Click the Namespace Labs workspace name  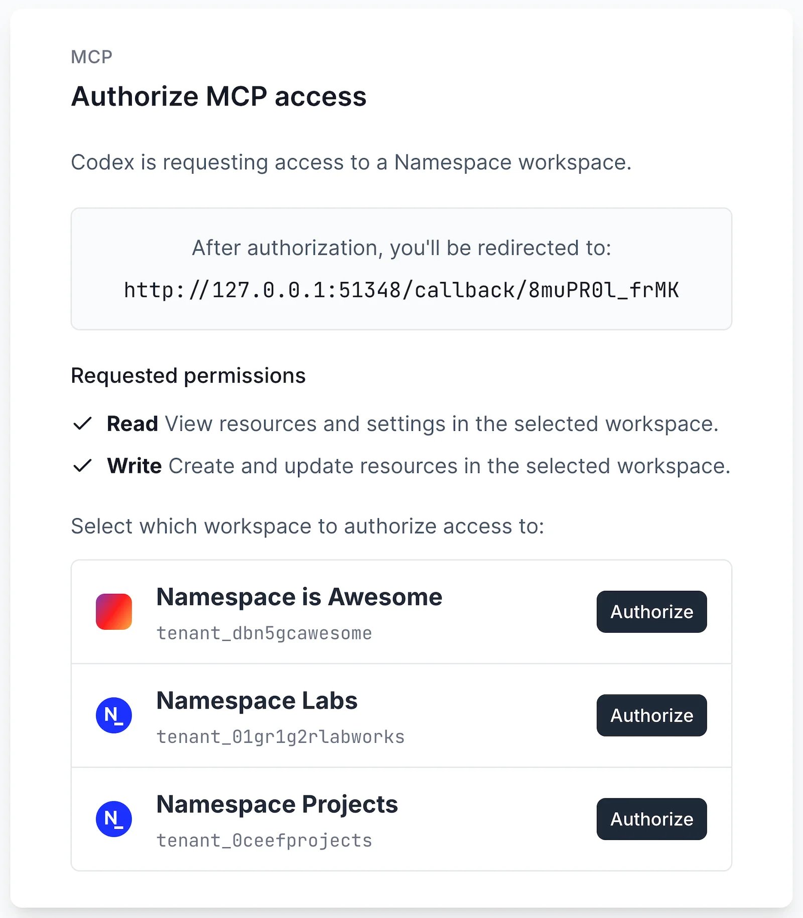(257, 701)
